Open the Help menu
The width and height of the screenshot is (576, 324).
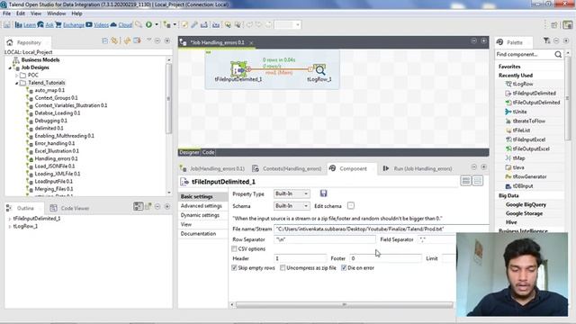(x=76, y=13)
